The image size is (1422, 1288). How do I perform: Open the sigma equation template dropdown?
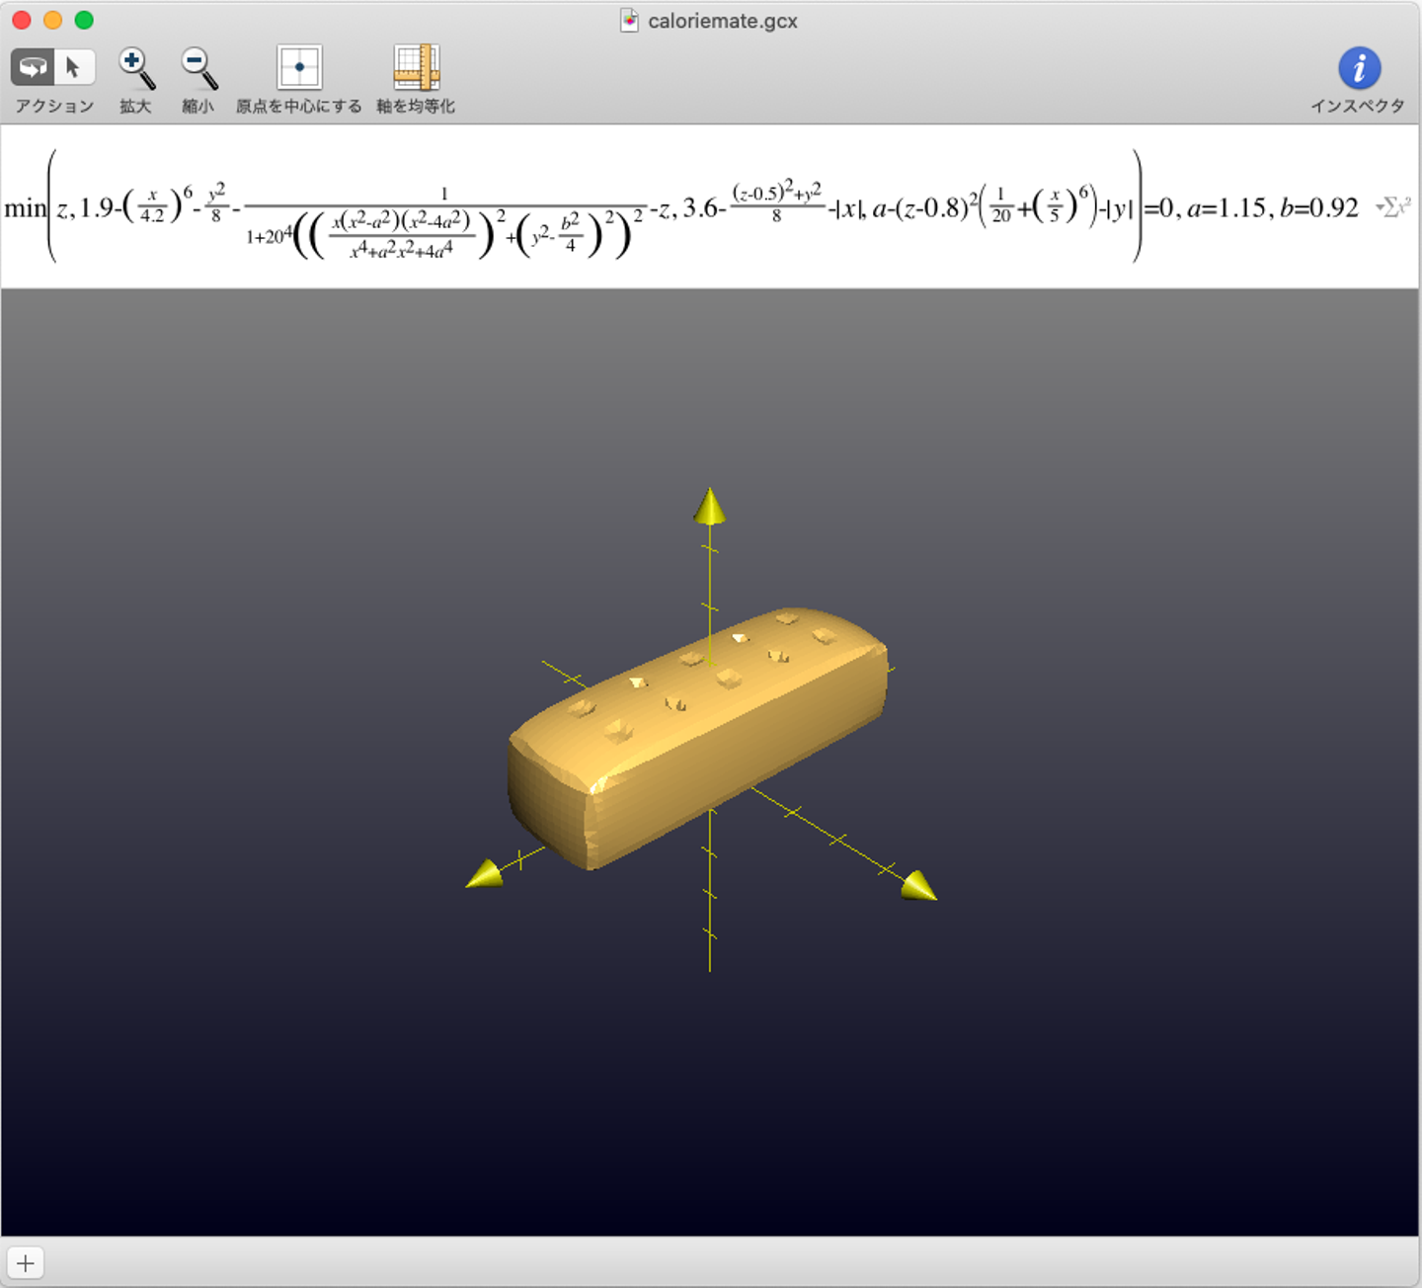coord(1392,207)
